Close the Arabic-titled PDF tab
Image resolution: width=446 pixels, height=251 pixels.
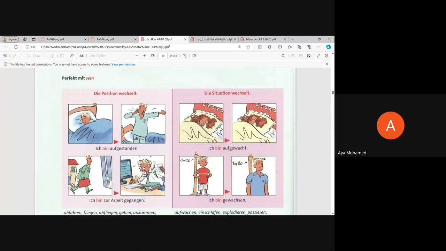pos(235,39)
